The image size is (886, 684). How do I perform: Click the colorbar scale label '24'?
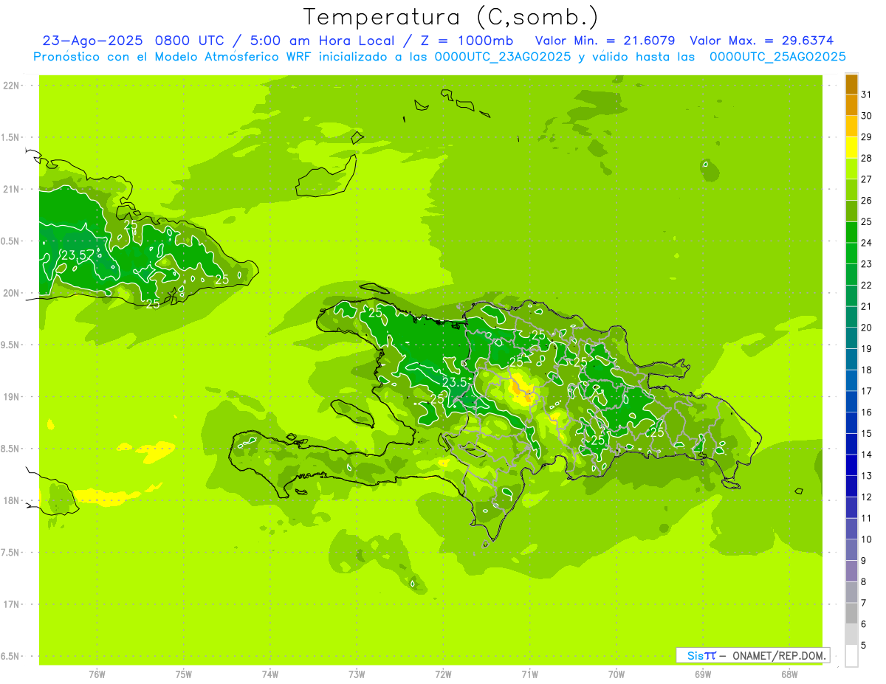pos(867,243)
